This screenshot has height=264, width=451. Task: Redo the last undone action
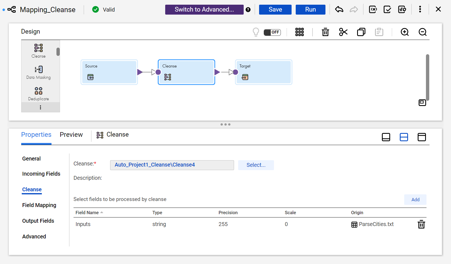pos(354,10)
